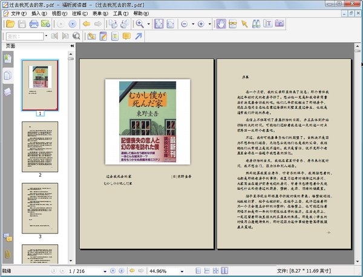Toggle the Pages thumbnail panel icon
Screen dimensions: 363x277
7,59
